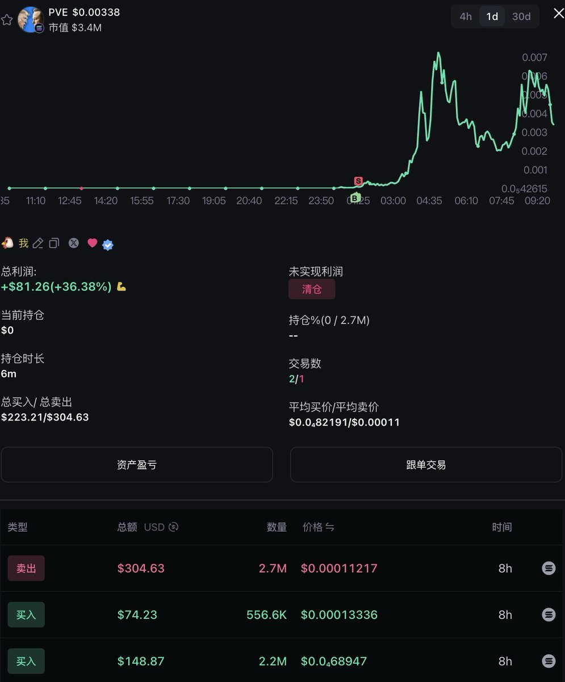Click the $0.0₄68947 price cell
This screenshot has width=565, height=682.
(334, 662)
